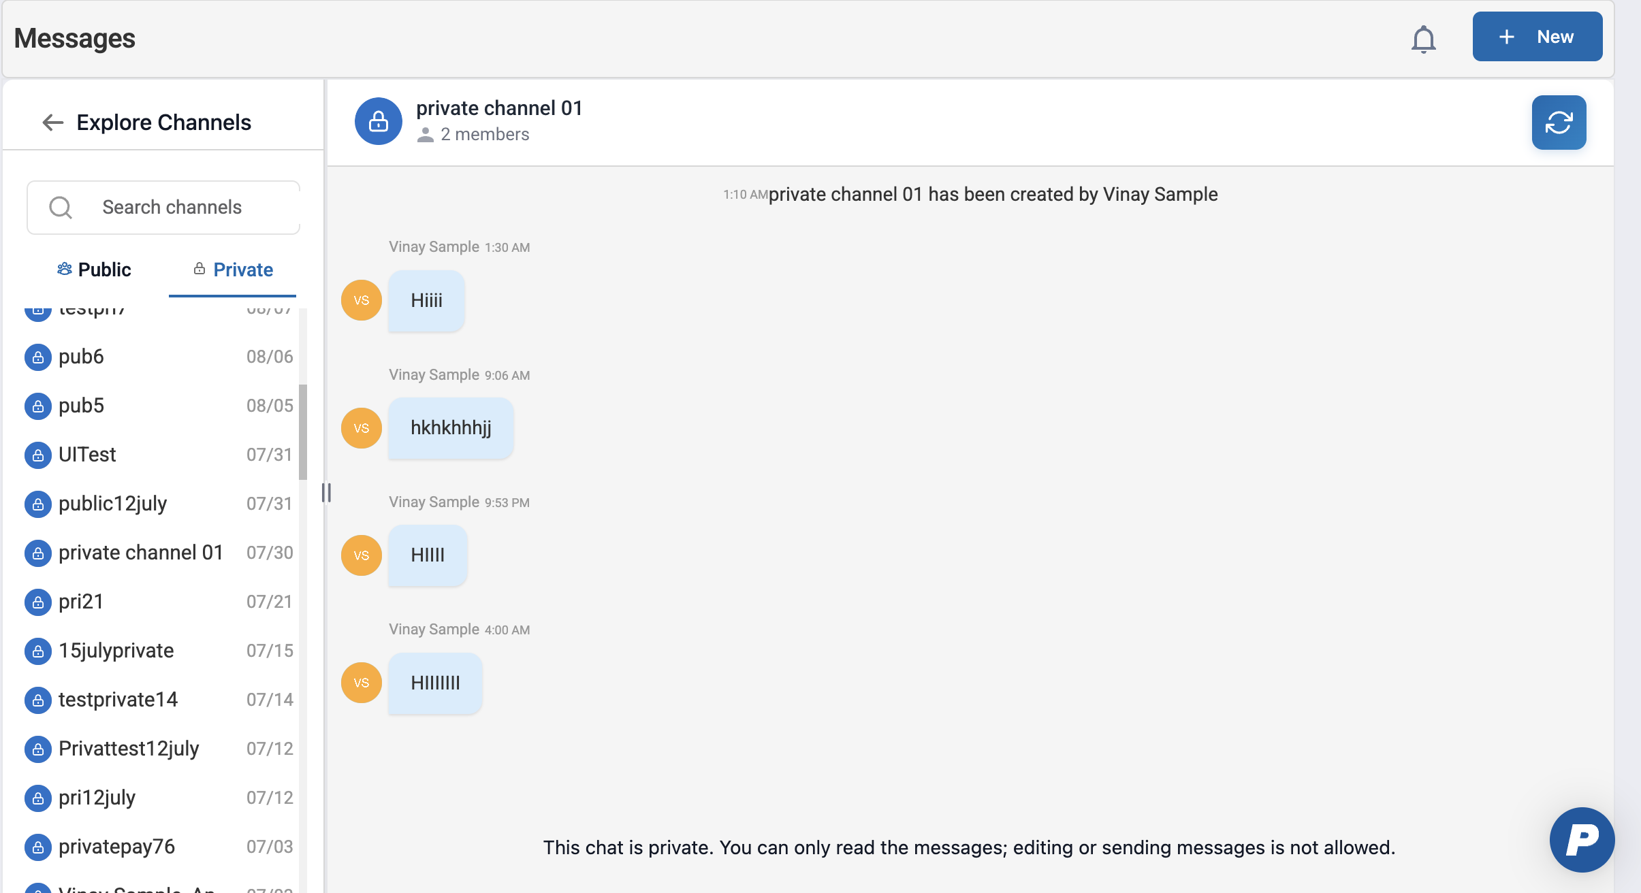Open the private channel 01 channel
1641x893 pixels.
click(141, 553)
